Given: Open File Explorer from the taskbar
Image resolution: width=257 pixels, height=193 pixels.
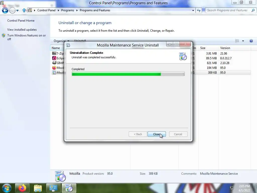Looking at the screenshot, I should [38, 188].
